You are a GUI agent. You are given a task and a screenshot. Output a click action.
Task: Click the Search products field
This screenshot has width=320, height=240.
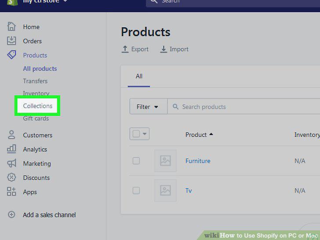(244, 106)
